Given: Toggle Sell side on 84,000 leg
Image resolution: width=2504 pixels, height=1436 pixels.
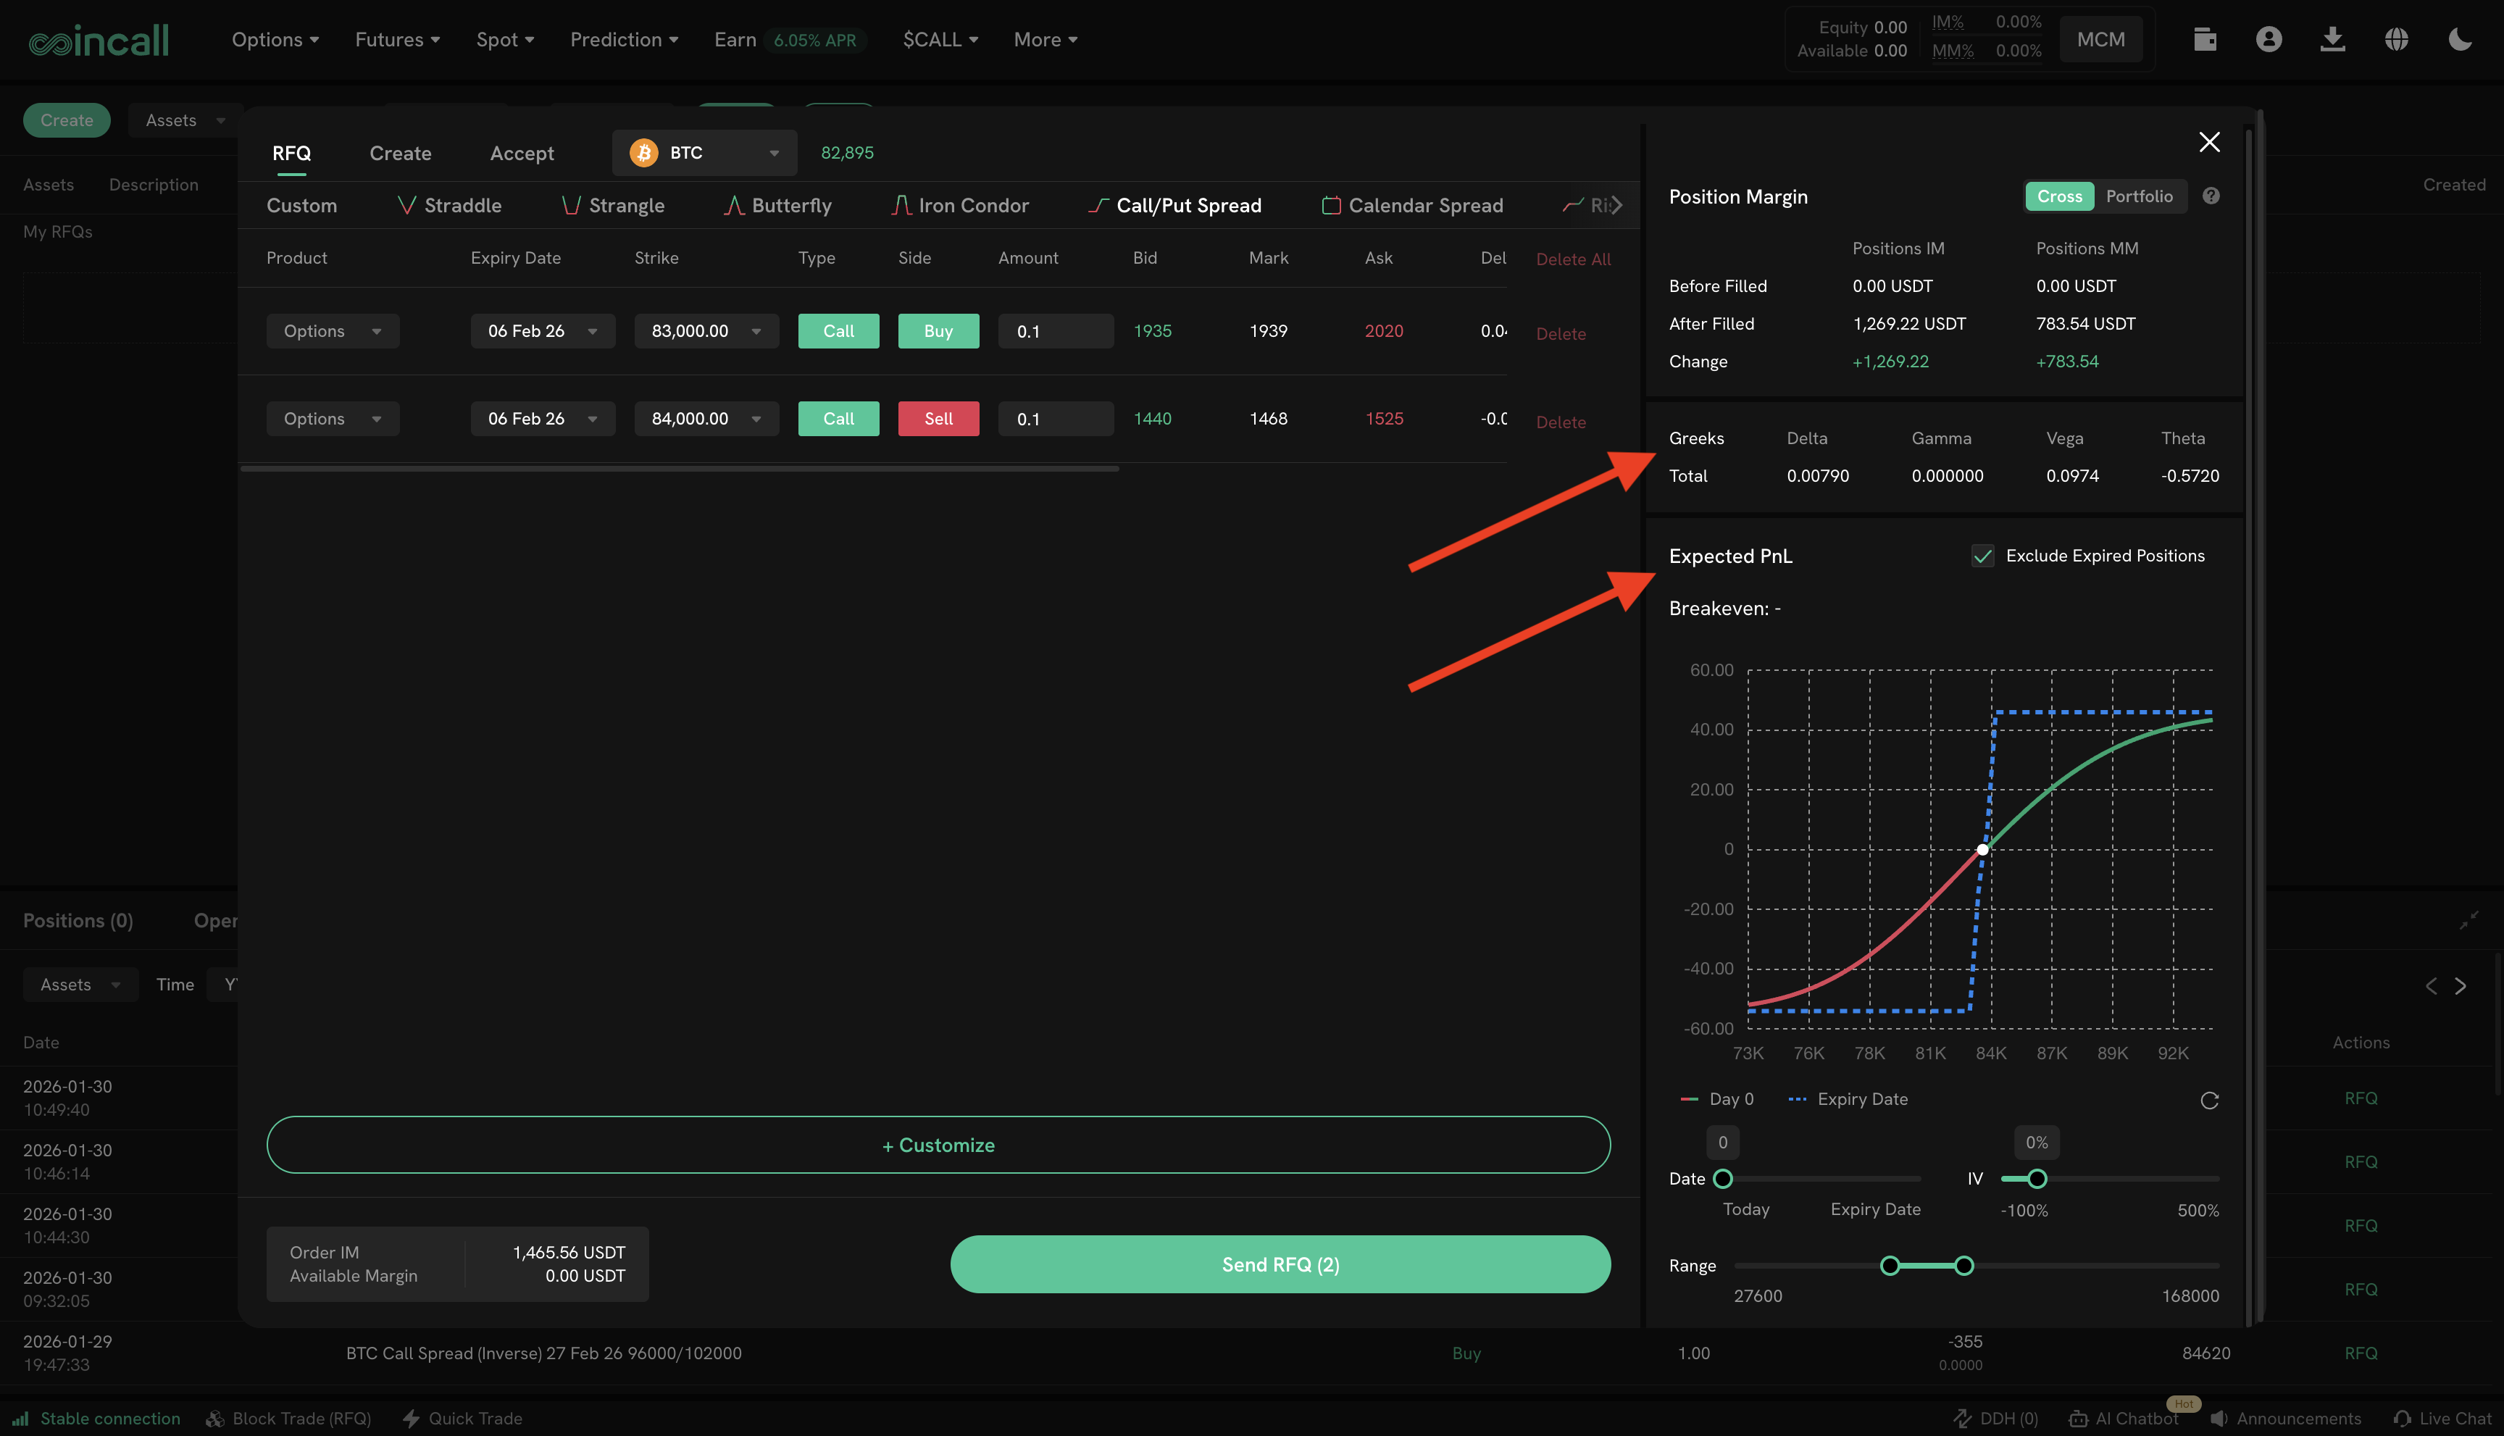Looking at the screenshot, I should (x=938, y=419).
